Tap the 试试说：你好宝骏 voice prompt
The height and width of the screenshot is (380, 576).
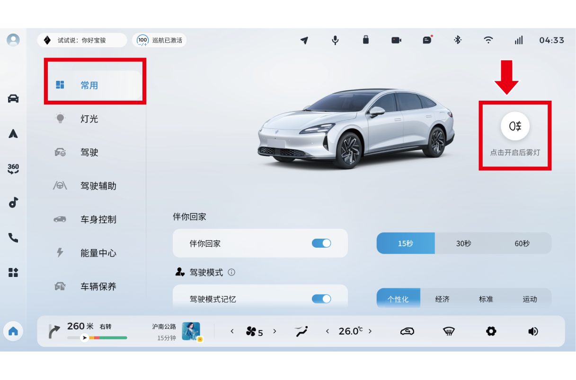coord(82,40)
